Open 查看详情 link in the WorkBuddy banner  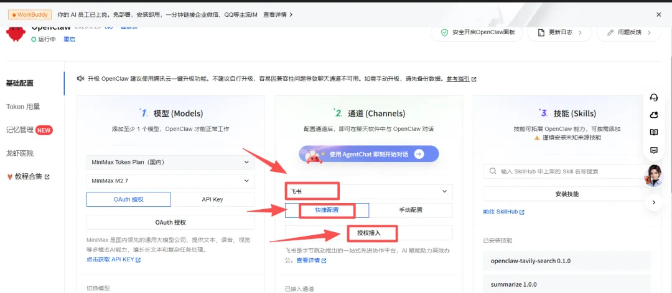[278, 14]
